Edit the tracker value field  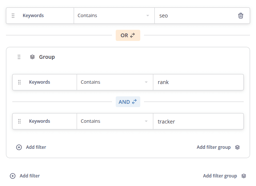tap(198, 121)
